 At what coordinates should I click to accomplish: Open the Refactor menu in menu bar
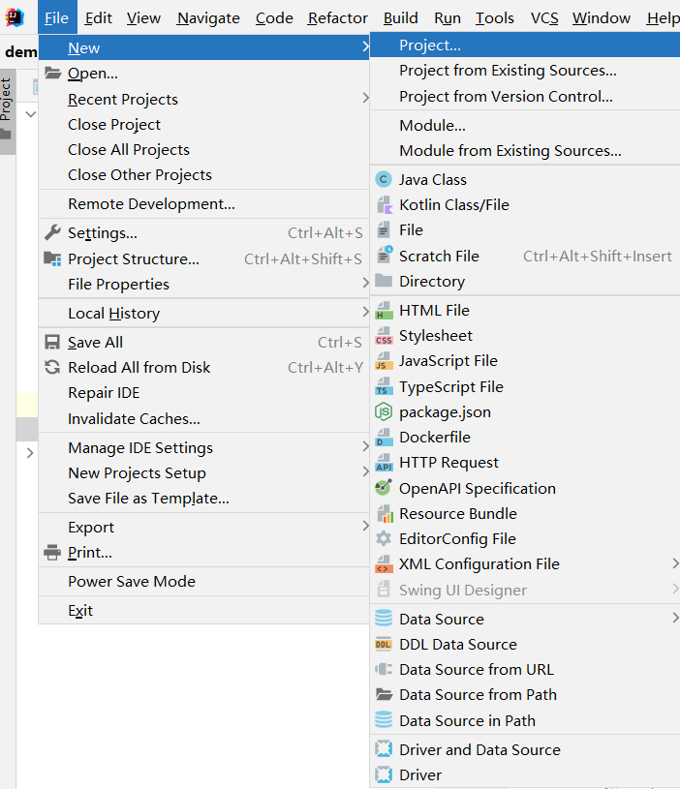[x=338, y=18]
